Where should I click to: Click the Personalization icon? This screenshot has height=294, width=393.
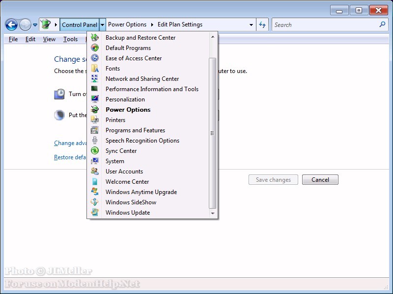(x=95, y=99)
